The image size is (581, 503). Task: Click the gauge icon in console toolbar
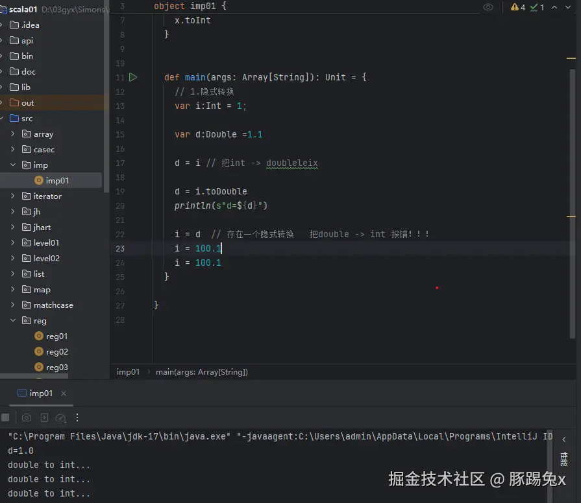[x=59, y=417]
